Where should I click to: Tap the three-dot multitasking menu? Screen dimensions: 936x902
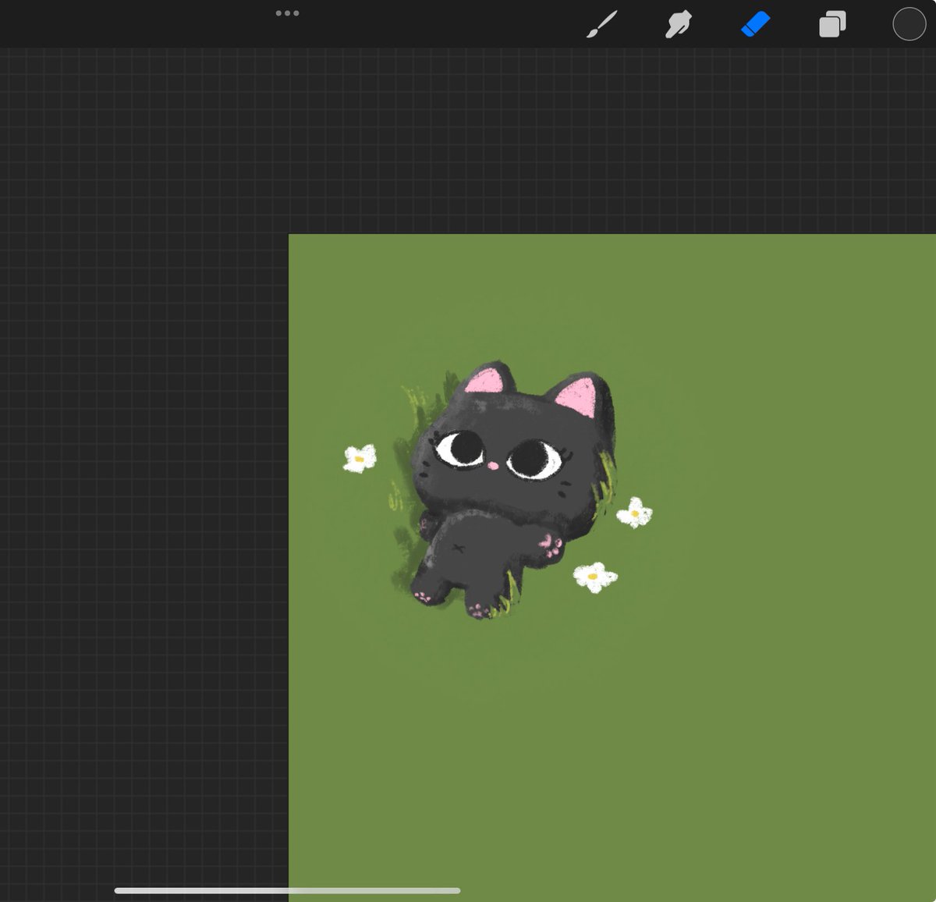point(287,13)
